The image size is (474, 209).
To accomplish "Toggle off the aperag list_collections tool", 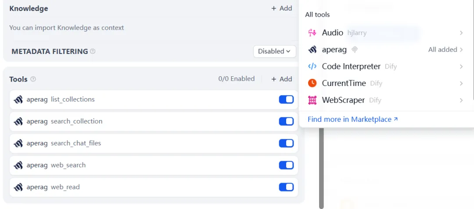I will pos(286,99).
